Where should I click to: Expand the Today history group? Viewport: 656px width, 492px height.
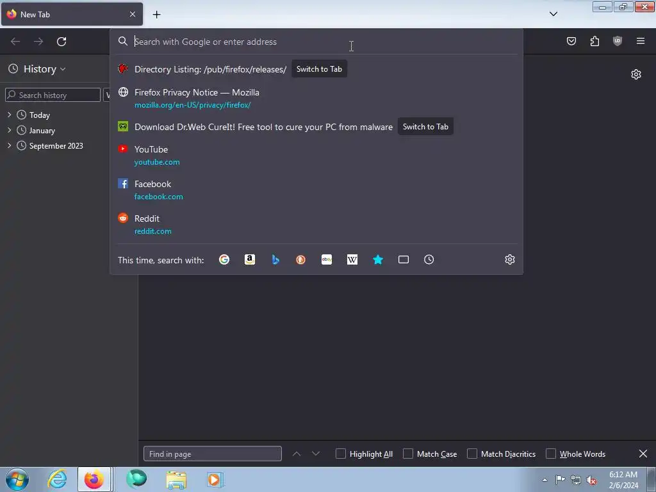coord(9,115)
